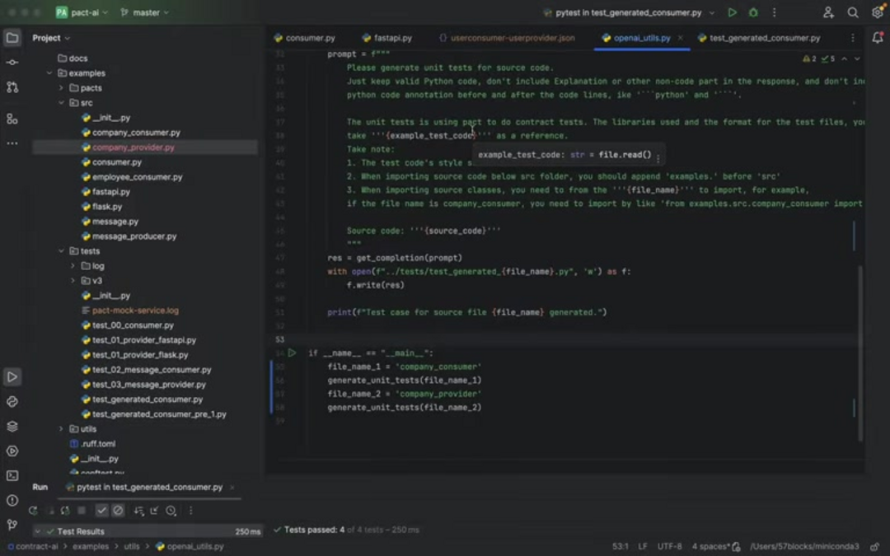Click the run gutter arrow beside __main__
The image size is (890, 556).
coord(292,353)
